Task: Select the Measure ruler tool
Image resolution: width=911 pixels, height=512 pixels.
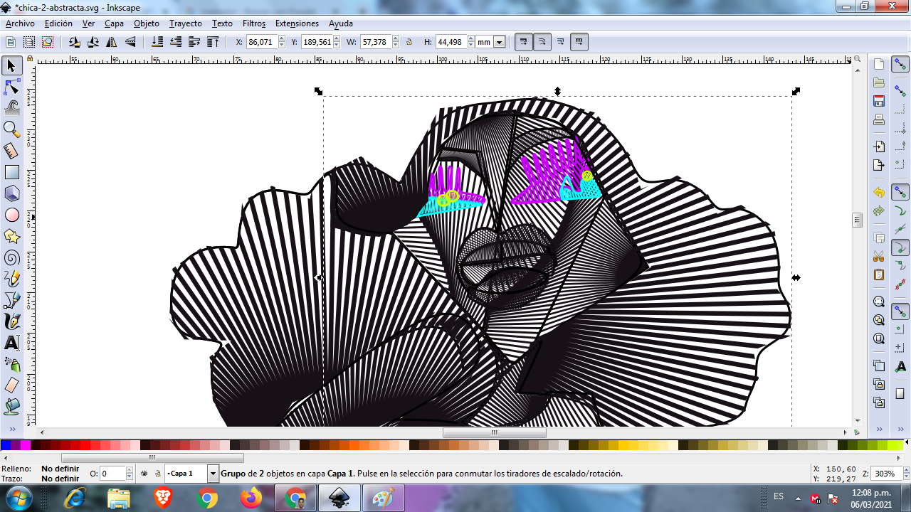Action: point(11,151)
